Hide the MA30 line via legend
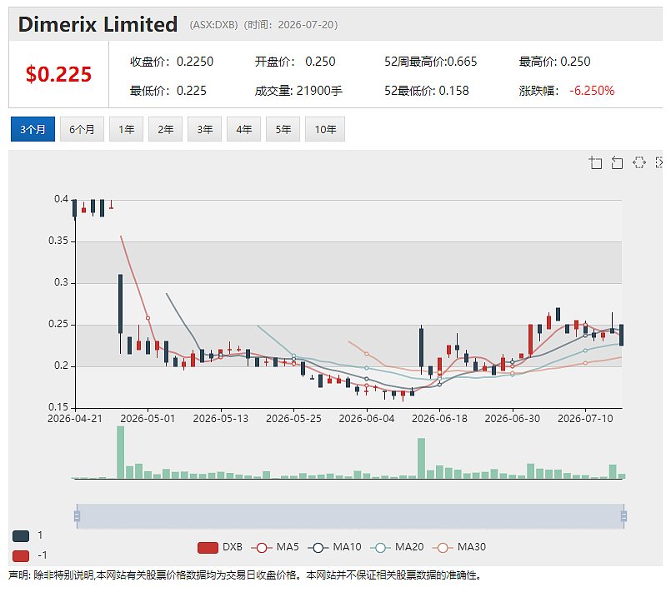The height and width of the screenshot is (592, 671). [459, 547]
